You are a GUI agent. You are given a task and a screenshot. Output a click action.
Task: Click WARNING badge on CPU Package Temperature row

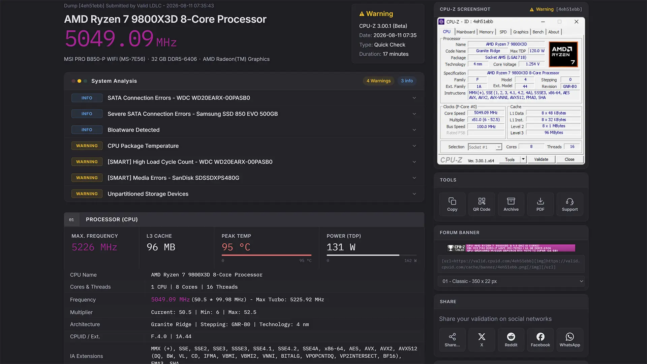(x=87, y=146)
